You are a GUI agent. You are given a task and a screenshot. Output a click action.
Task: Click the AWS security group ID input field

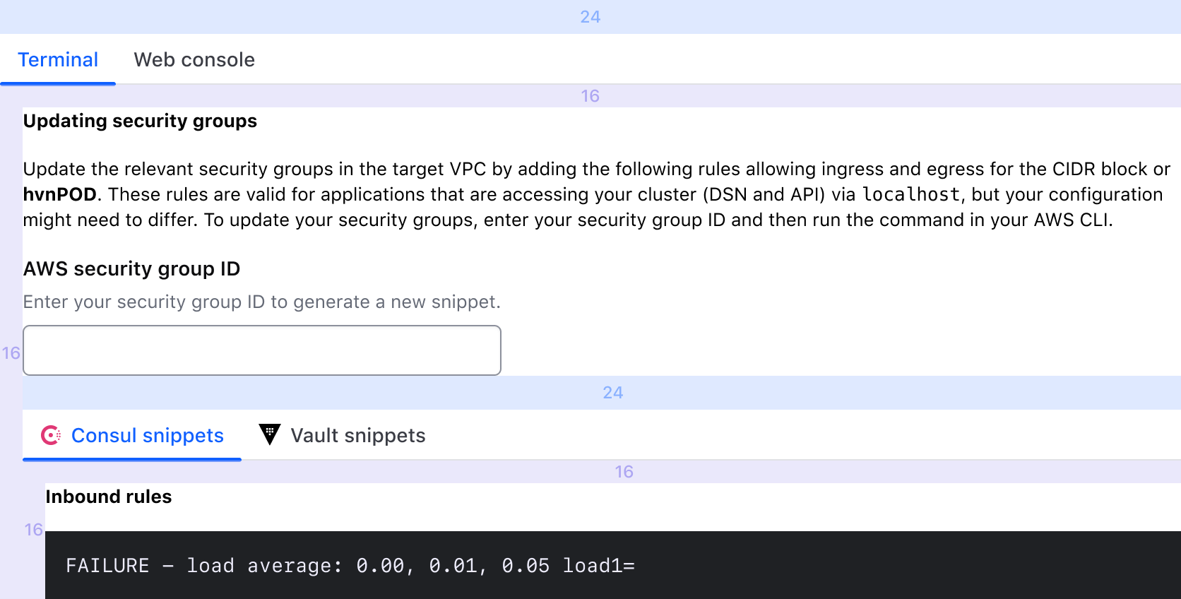point(261,350)
